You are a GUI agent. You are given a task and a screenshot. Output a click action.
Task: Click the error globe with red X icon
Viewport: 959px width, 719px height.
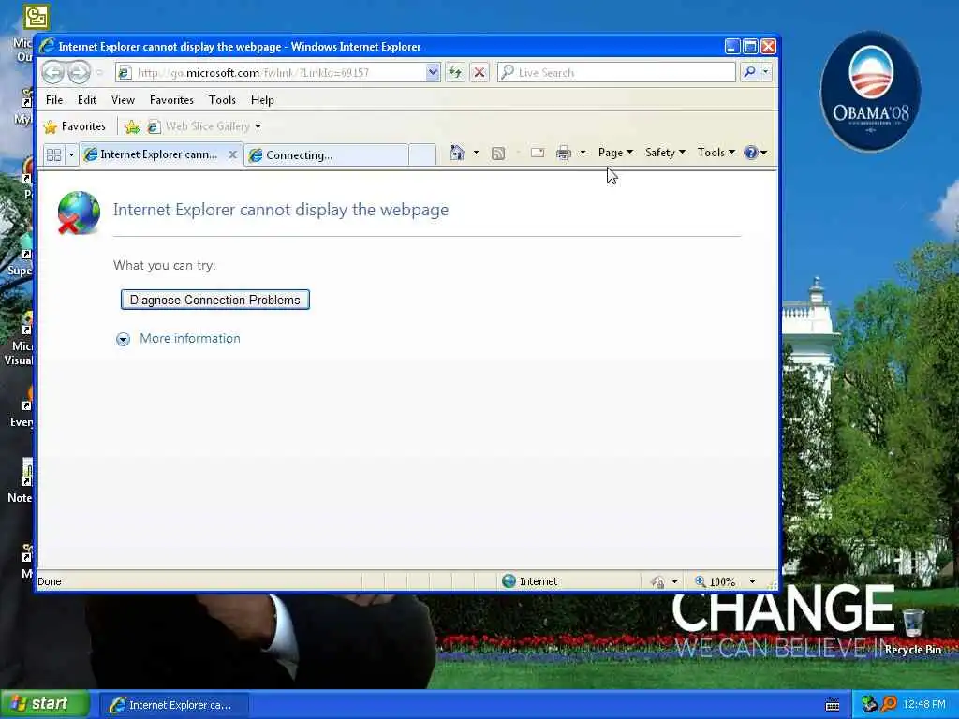(x=79, y=213)
